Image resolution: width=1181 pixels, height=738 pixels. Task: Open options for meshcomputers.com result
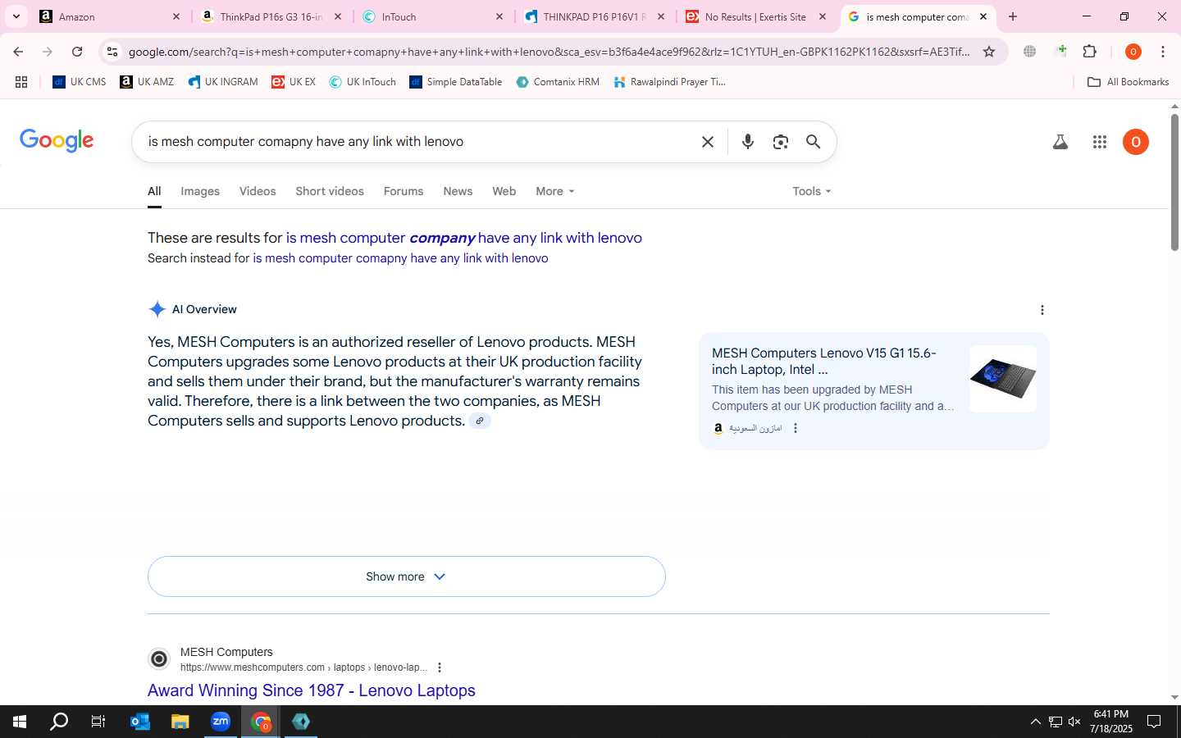pyautogui.click(x=440, y=667)
